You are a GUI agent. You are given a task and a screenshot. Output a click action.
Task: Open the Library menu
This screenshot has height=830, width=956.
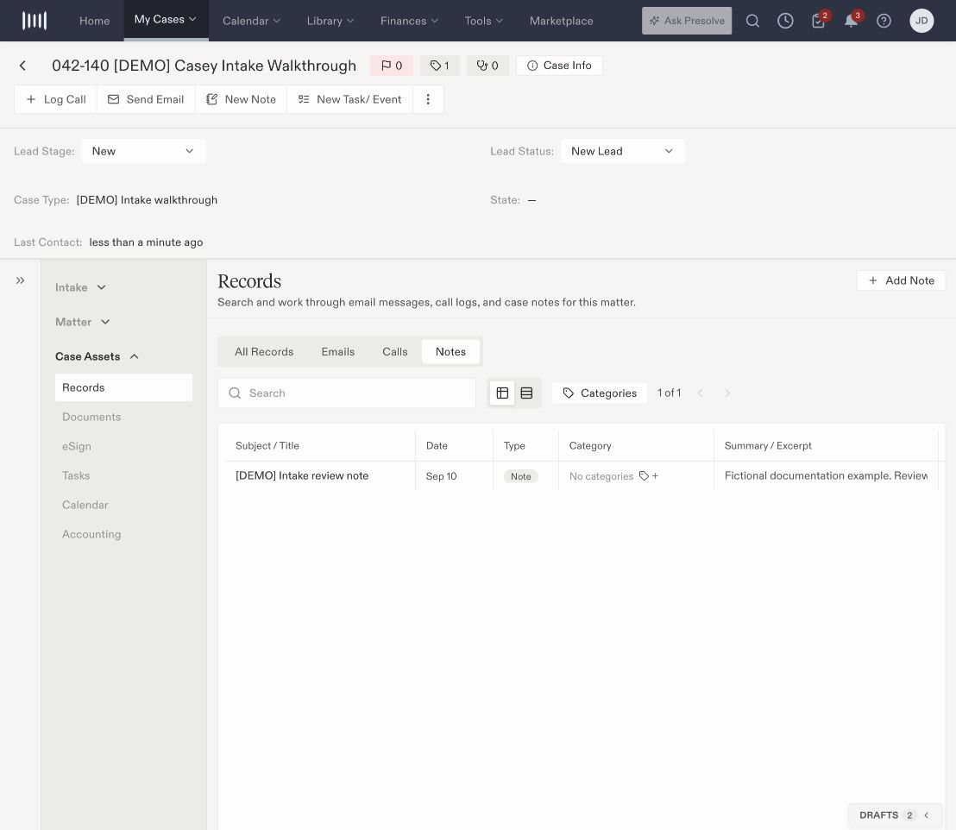(x=330, y=21)
